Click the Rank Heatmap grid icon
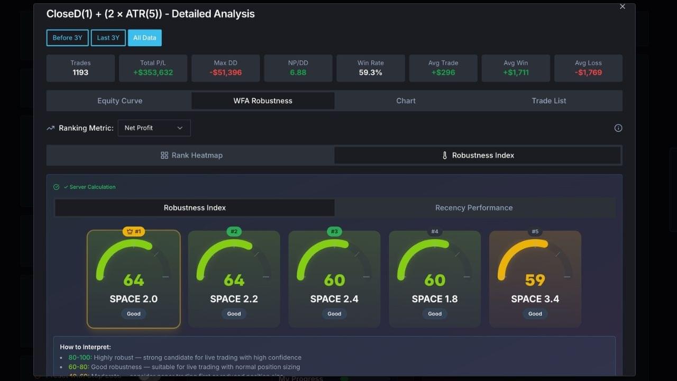The width and height of the screenshot is (677, 381). coord(164,155)
